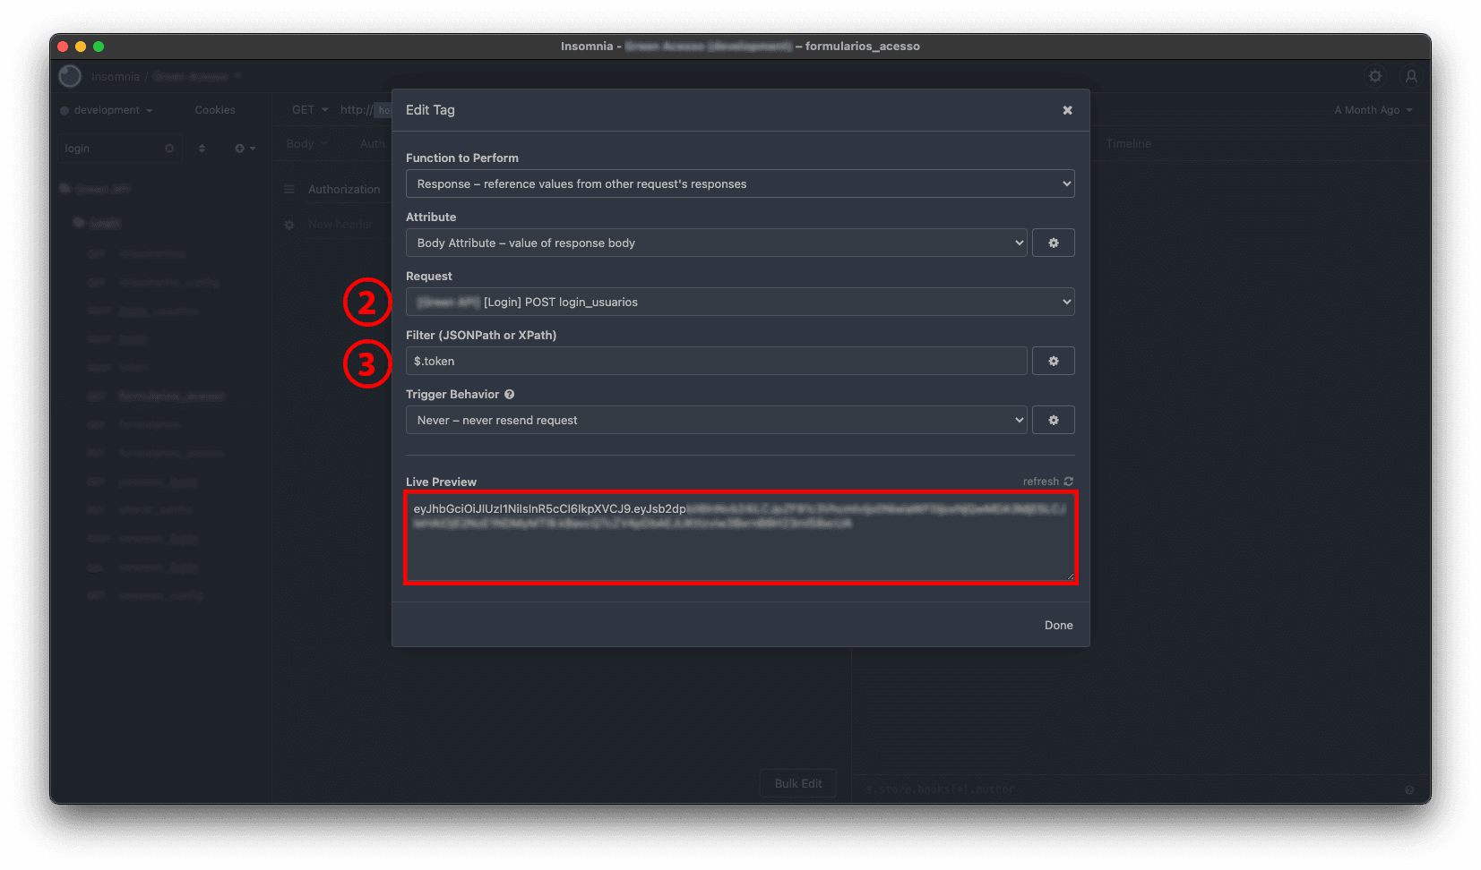Refresh the Live Preview token value
Viewport: 1481px width, 870px height.
pos(1046,481)
